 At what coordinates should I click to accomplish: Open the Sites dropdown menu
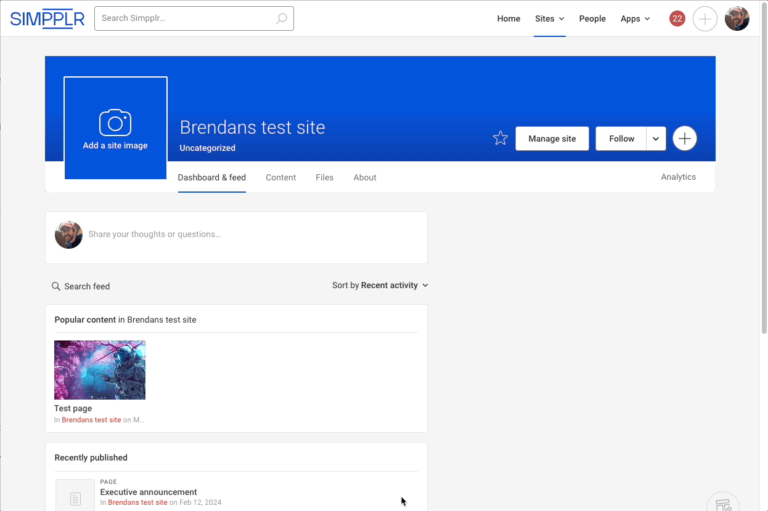pyautogui.click(x=549, y=18)
